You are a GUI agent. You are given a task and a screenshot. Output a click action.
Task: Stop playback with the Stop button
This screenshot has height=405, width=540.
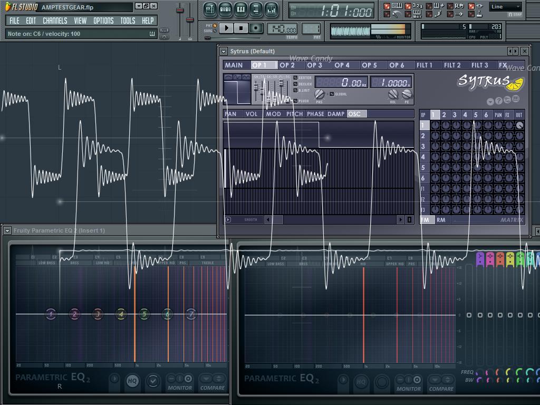(x=241, y=28)
